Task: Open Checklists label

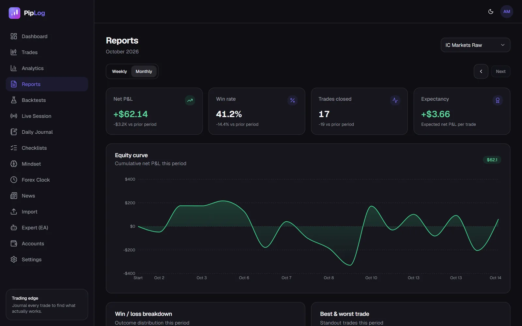Action: 34,148
